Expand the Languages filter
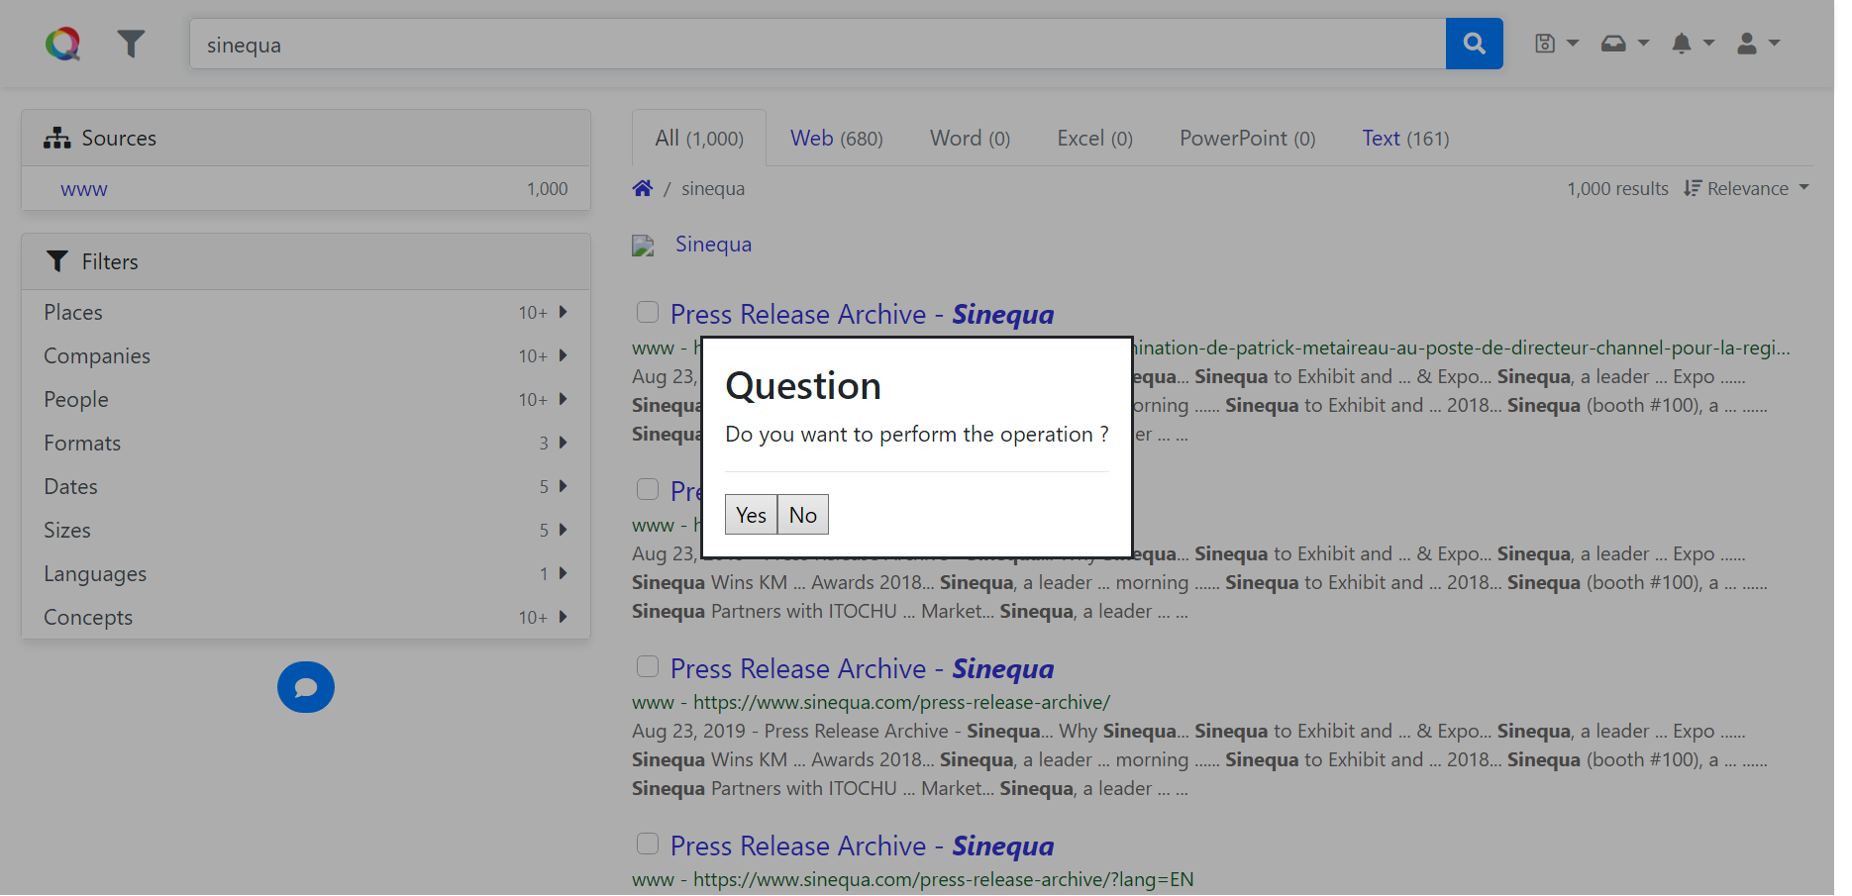1852x896 pixels. tap(306, 573)
